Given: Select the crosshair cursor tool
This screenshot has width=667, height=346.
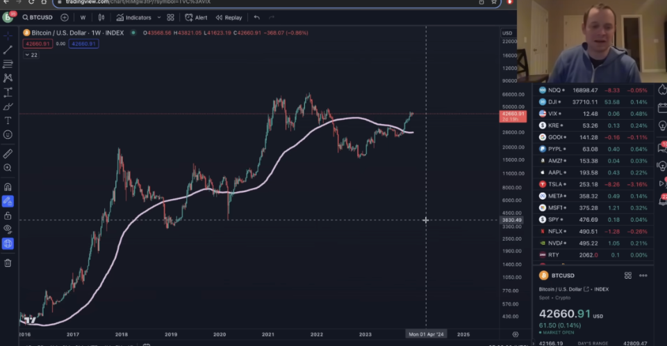Looking at the screenshot, I should pos(8,35).
